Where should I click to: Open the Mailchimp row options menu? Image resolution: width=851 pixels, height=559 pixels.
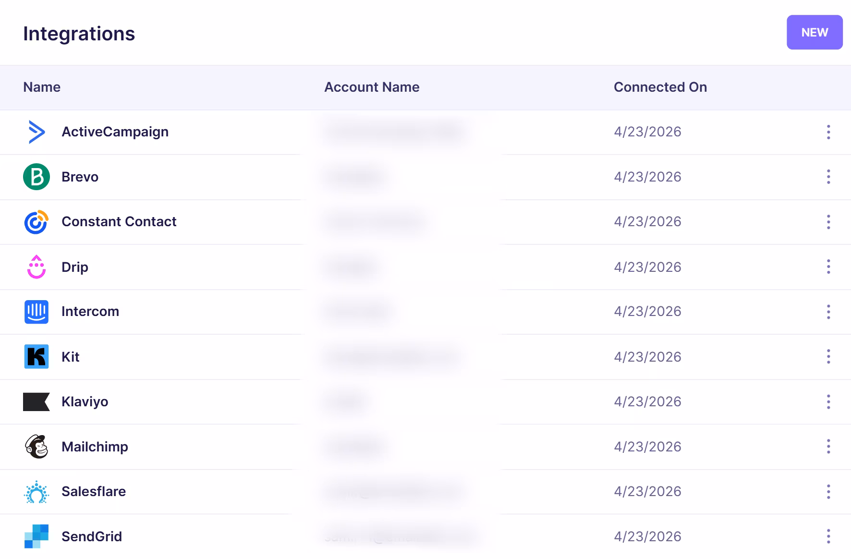(828, 447)
